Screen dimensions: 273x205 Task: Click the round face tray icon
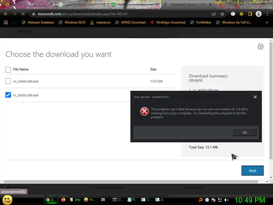[207, 200]
